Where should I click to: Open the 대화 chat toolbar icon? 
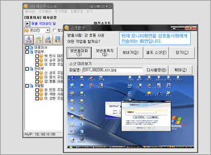29,40
